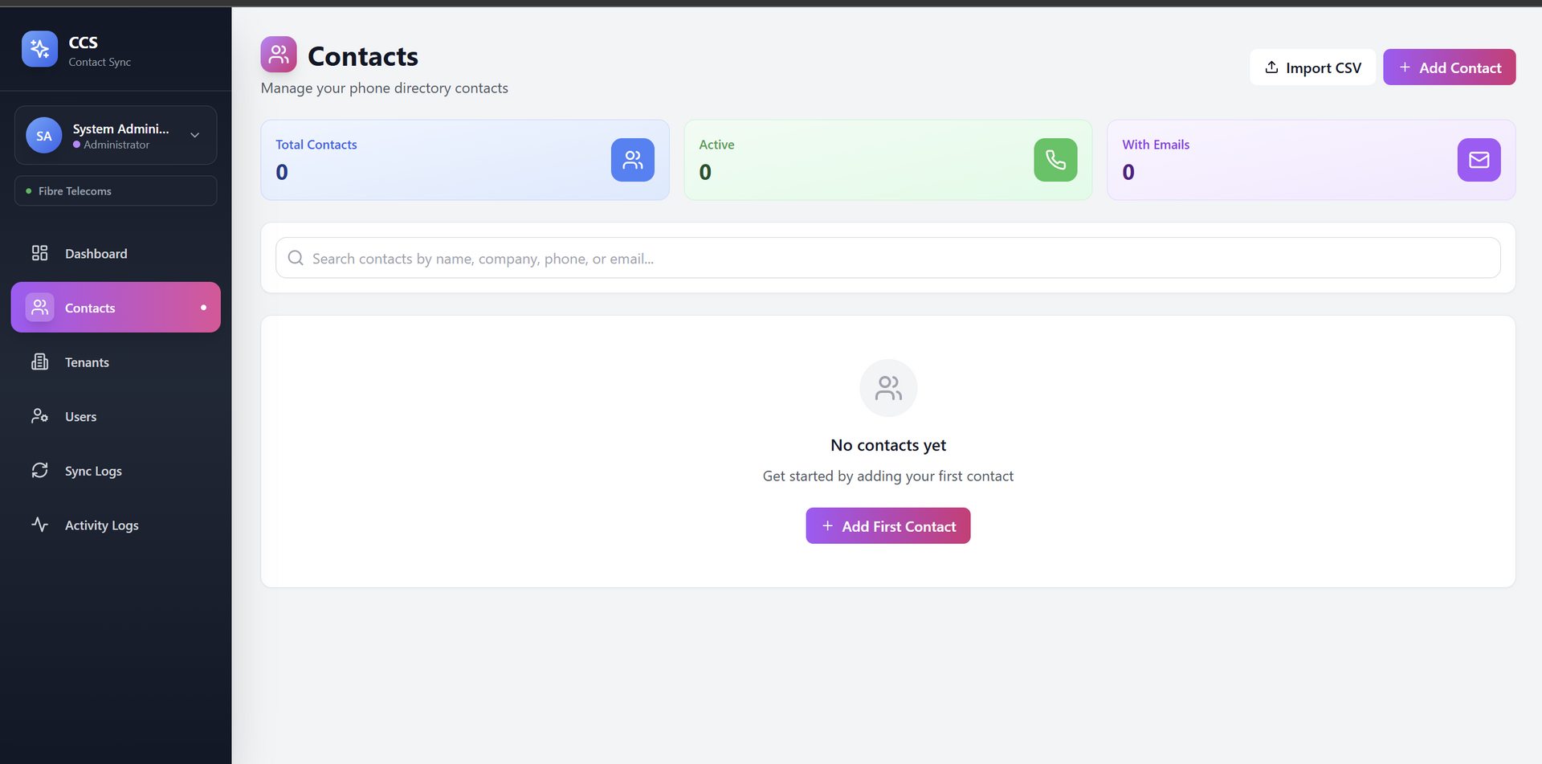
Task: Click the Activity Logs pulse icon
Action: click(39, 525)
